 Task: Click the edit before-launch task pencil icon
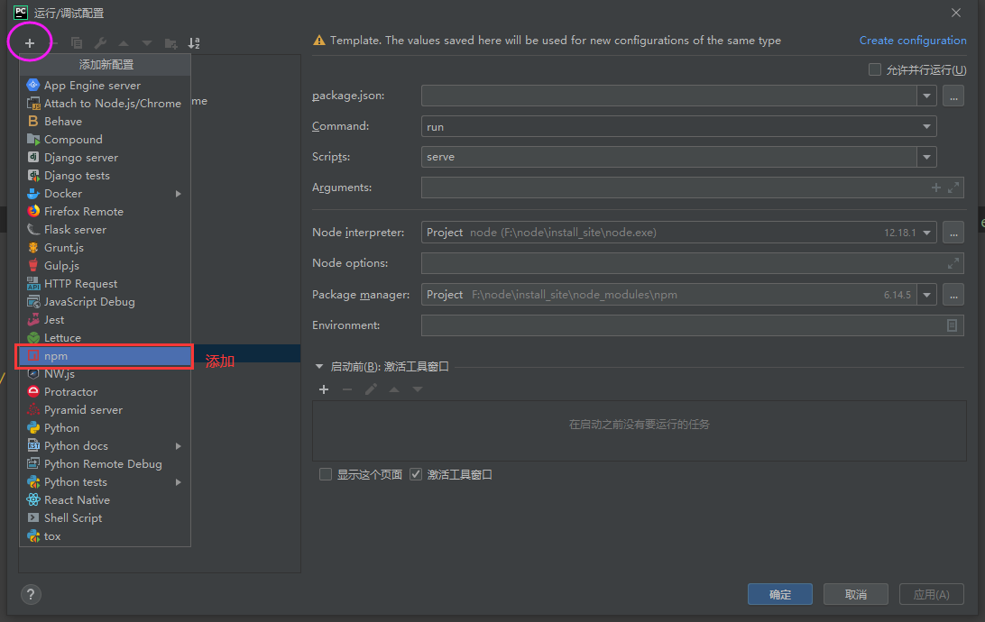[371, 389]
